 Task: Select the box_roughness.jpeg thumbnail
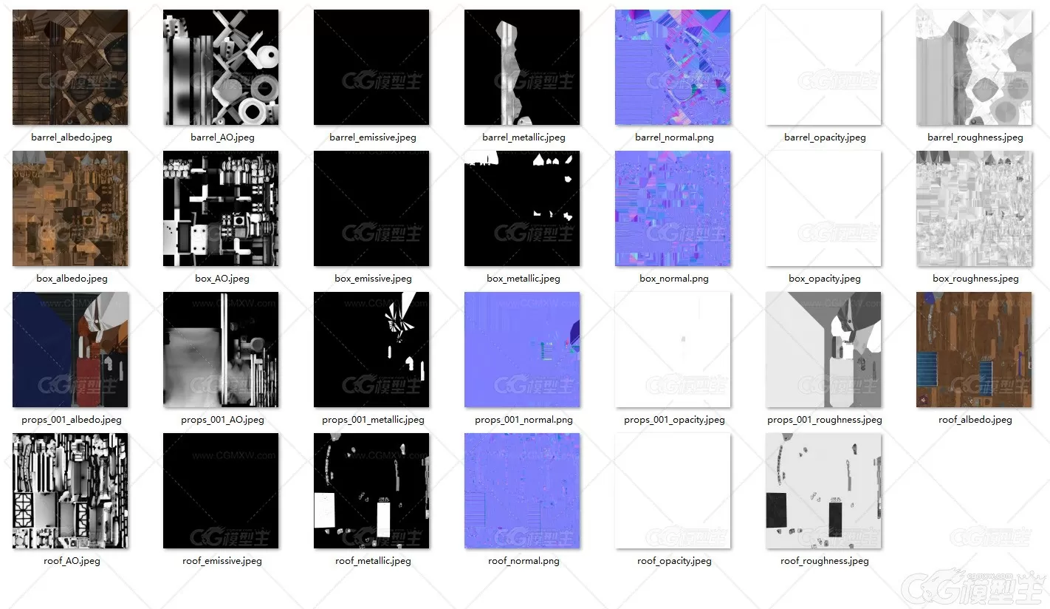click(x=974, y=208)
